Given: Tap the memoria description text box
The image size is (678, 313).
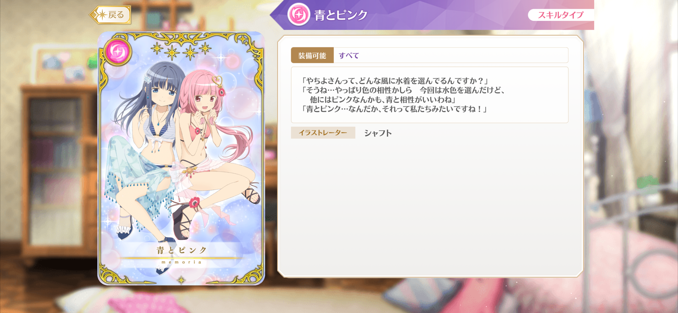Looking at the screenshot, I should 430,95.
